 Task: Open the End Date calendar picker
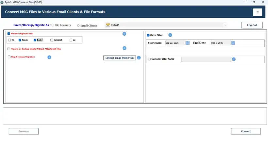point(233,43)
